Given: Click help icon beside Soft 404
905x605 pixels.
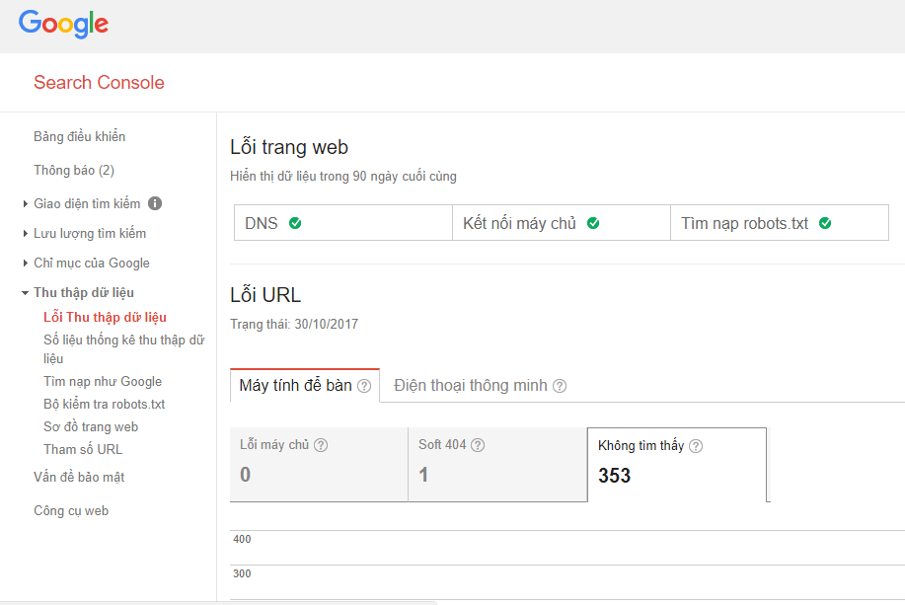Looking at the screenshot, I should point(478,445).
